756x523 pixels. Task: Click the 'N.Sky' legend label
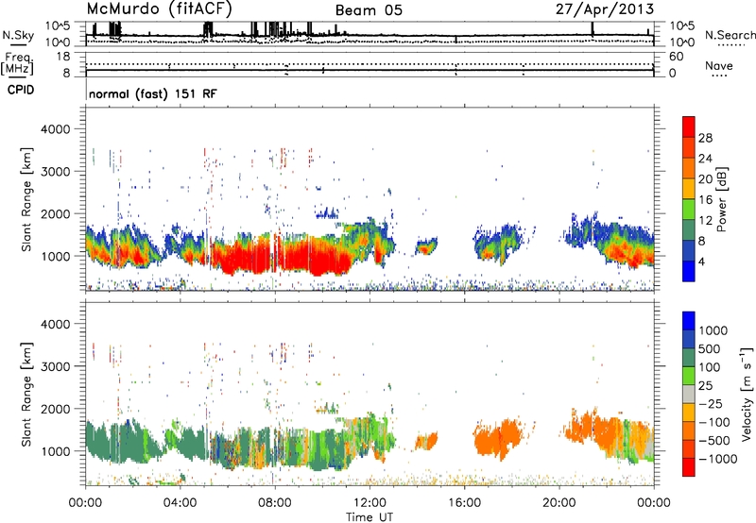[x=18, y=35]
